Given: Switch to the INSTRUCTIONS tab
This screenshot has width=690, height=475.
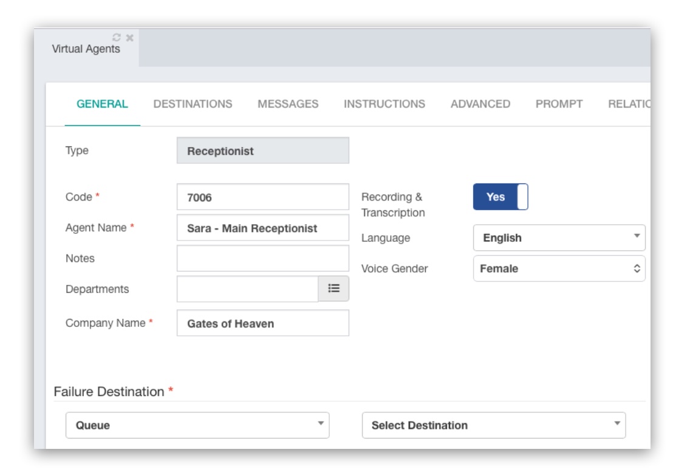Looking at the screenshot, I should (x=384, y=104).
